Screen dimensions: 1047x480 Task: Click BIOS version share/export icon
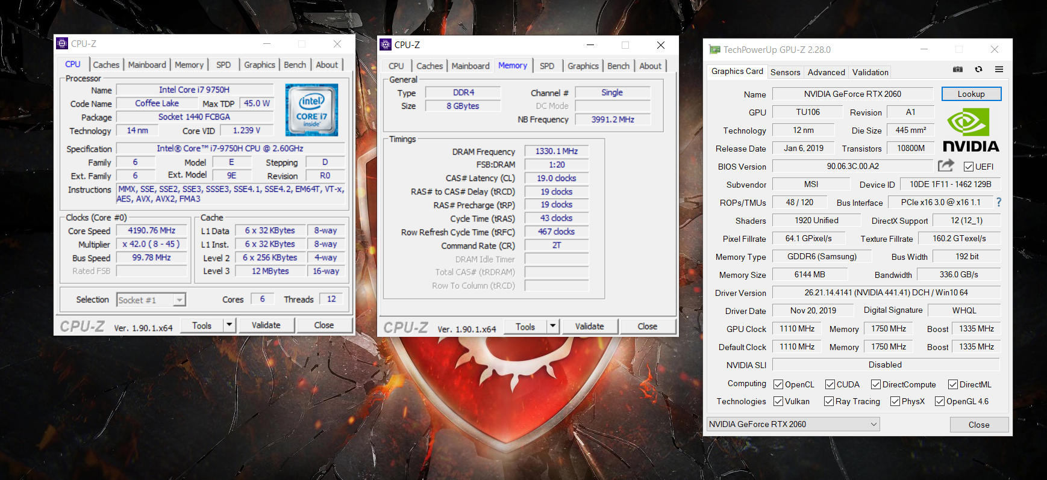click(x=946, y=165)
